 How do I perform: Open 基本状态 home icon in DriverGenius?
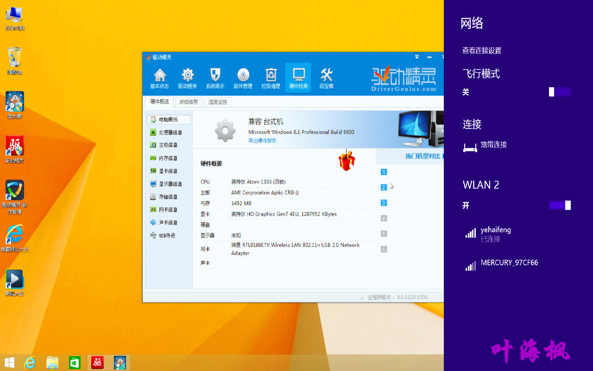(160, 78)
